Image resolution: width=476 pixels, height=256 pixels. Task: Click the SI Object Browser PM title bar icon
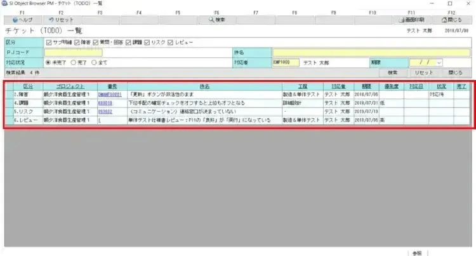click(4, 4)
